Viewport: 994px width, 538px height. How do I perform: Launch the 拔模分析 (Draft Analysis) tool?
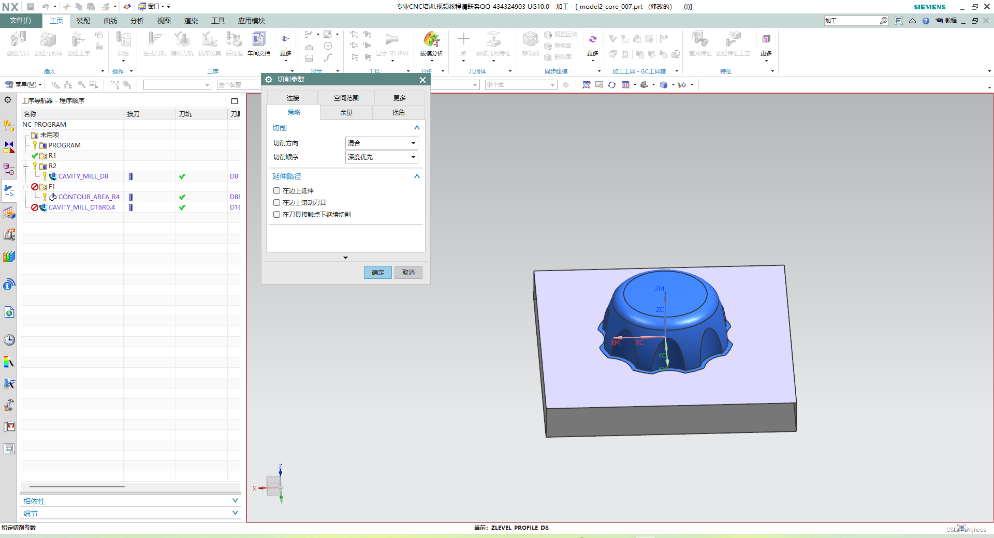[x=431, y=43]
